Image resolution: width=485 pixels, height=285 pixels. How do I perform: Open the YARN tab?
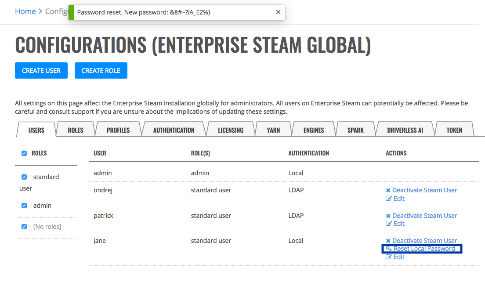coord(273,130)
